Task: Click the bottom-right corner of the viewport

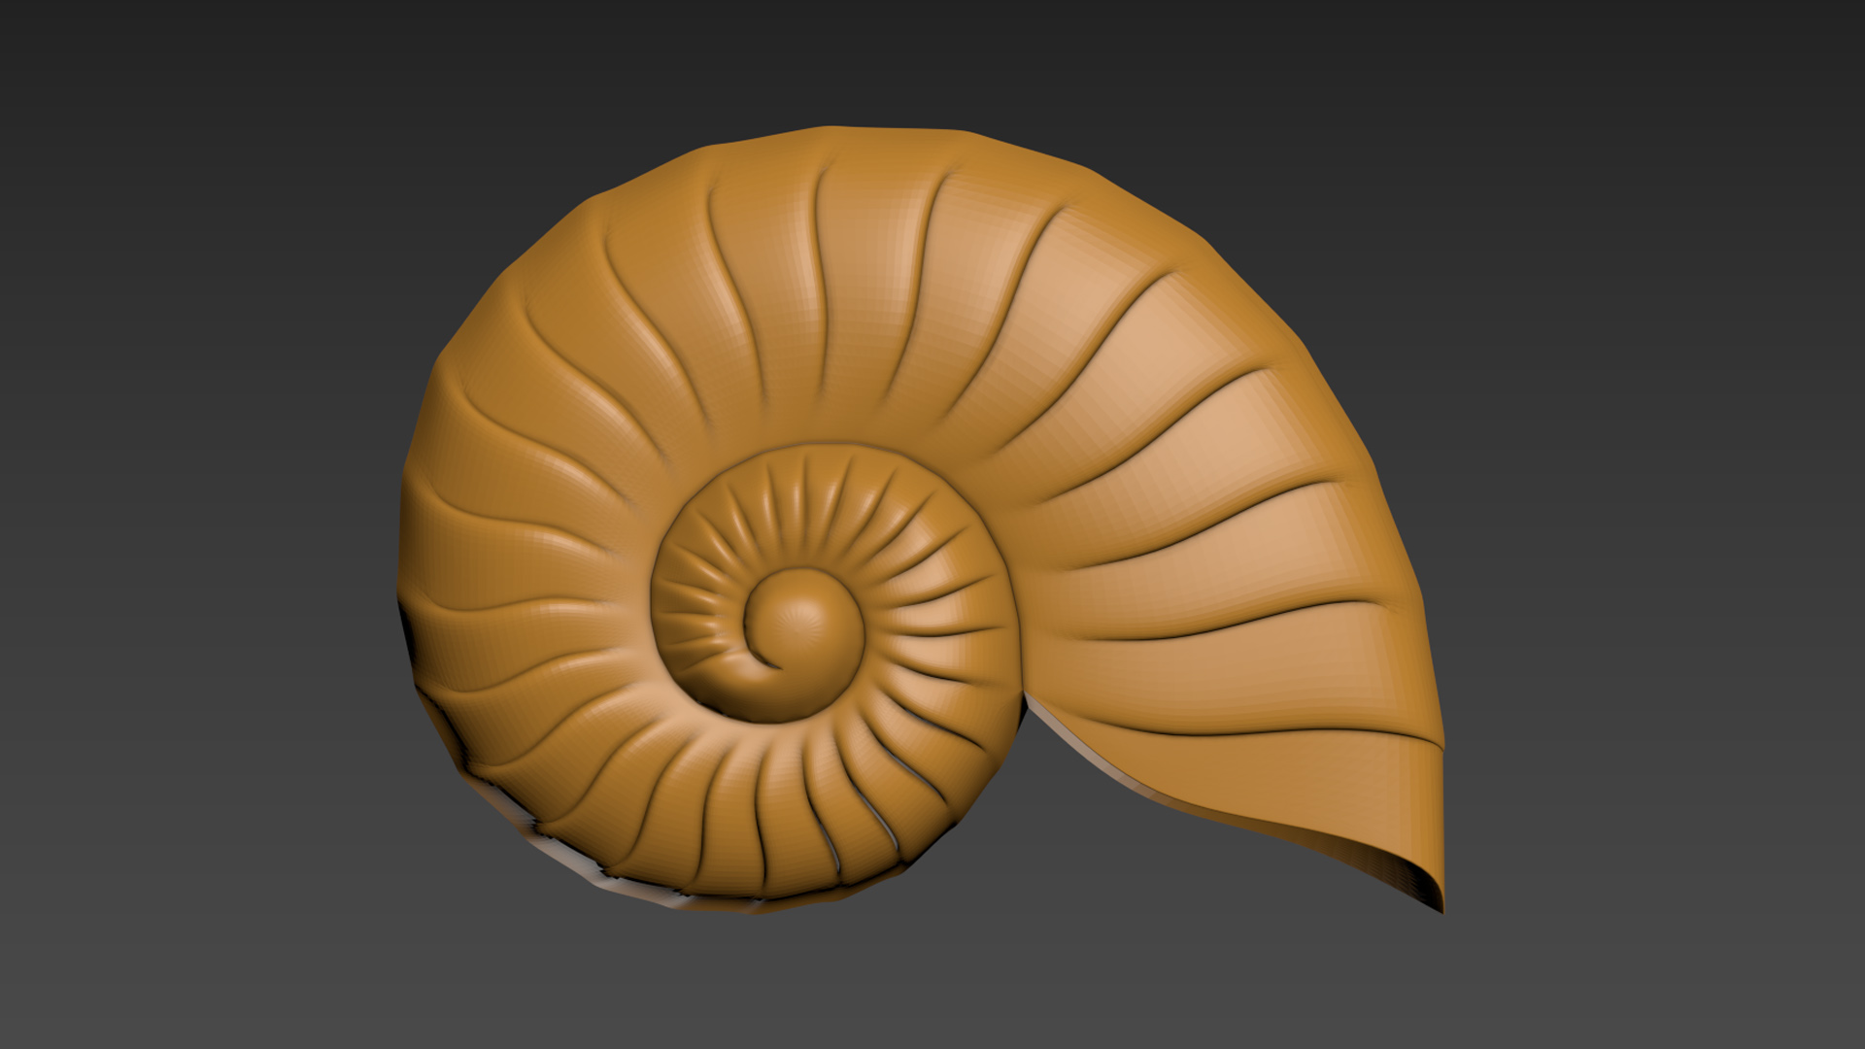Action: click(x=1855, y=1039)
